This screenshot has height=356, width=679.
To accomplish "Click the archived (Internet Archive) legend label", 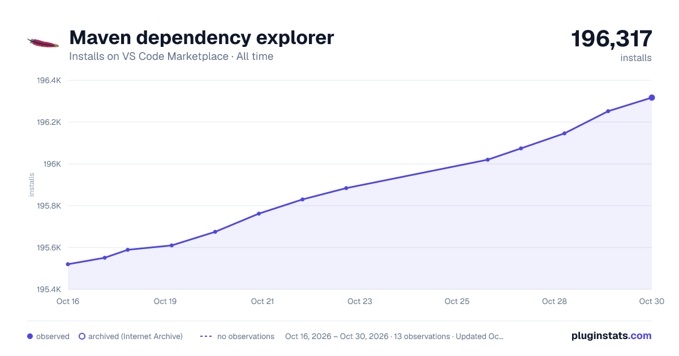I will 135,336.
